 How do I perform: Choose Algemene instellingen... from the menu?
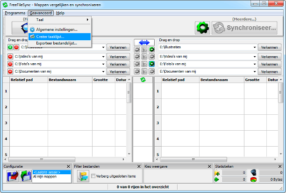(60, 30)
